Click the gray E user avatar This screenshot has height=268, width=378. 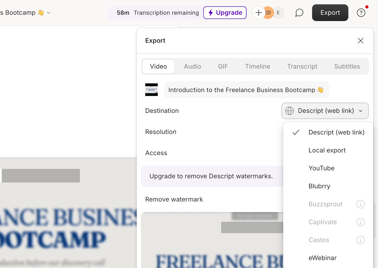[278, 13]
